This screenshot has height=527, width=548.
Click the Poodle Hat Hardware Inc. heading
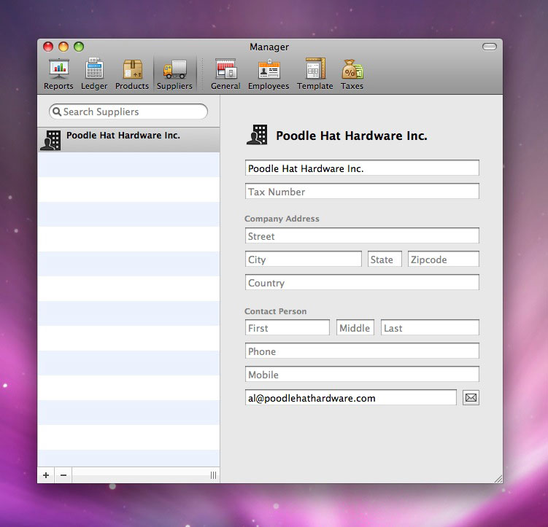pyautogui.click(x=352, y=136)
